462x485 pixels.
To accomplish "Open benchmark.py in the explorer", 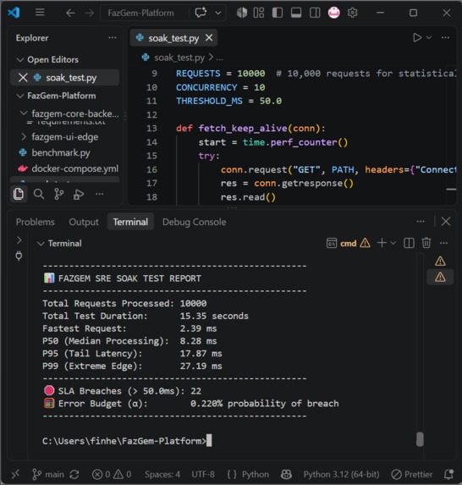I will pyautogui.click(x=61, y=152).
